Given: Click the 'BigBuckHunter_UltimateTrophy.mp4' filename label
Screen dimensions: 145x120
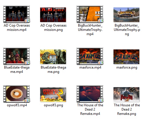Looking at the screenshot, I should [x=90, y=30].
